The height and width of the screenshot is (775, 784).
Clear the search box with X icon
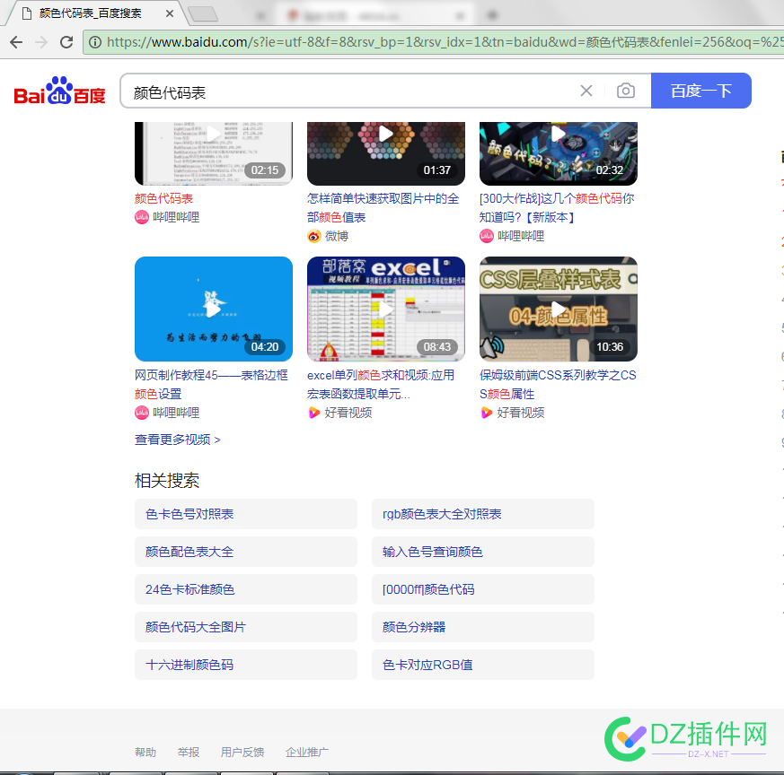tap(586, 91)
